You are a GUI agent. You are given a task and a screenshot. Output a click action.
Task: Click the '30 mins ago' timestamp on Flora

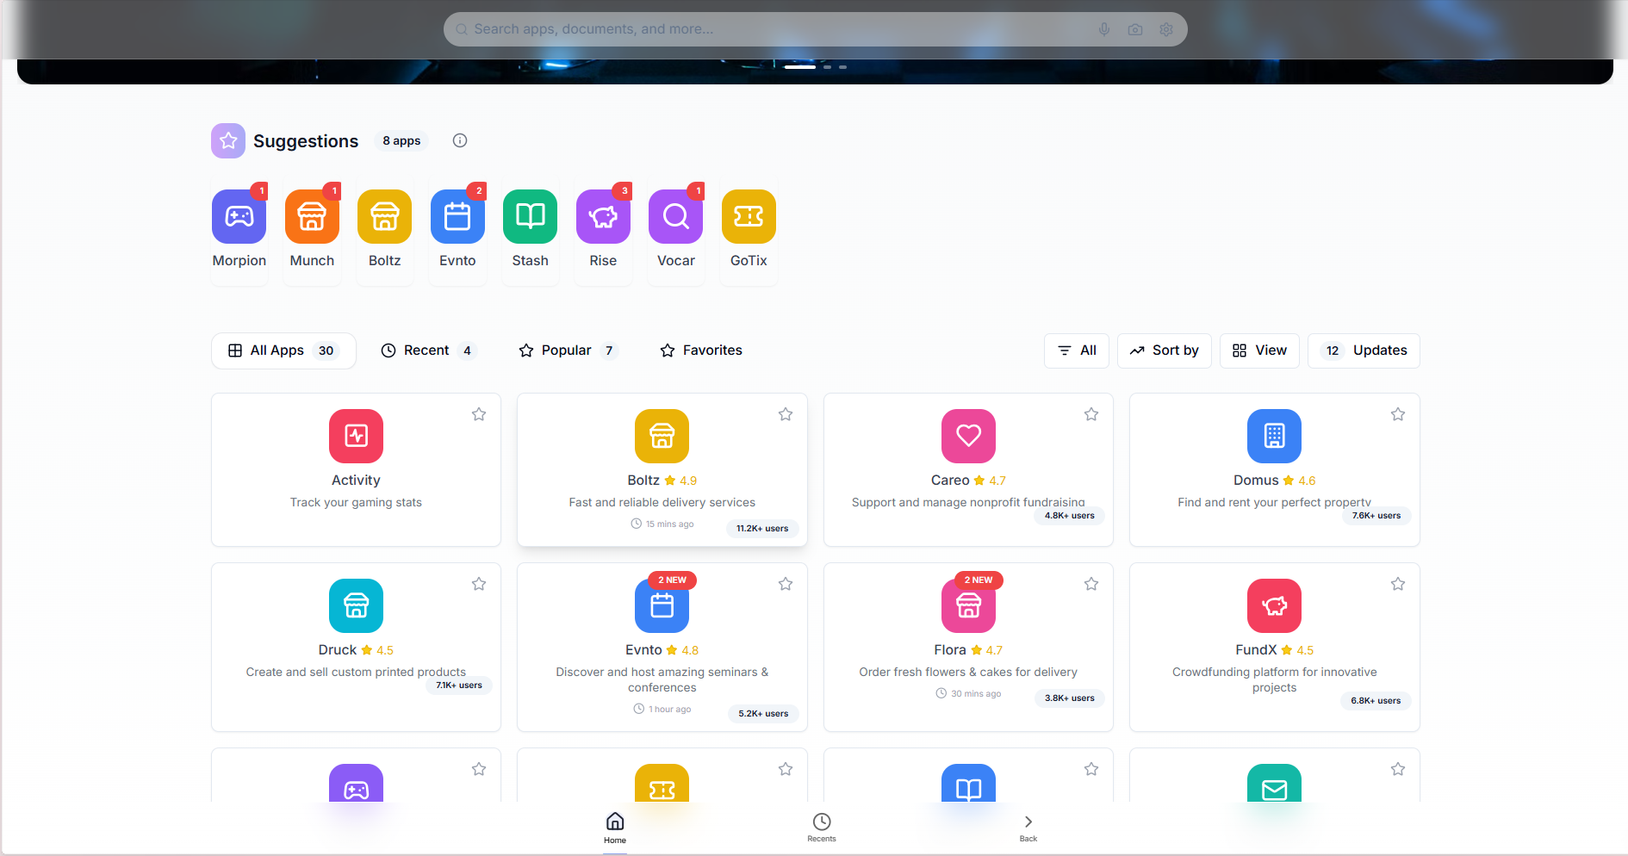[968, 693]
